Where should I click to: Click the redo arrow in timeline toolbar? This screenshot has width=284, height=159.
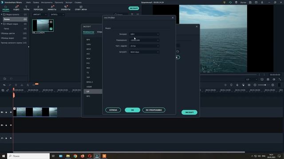pos(10,85)
